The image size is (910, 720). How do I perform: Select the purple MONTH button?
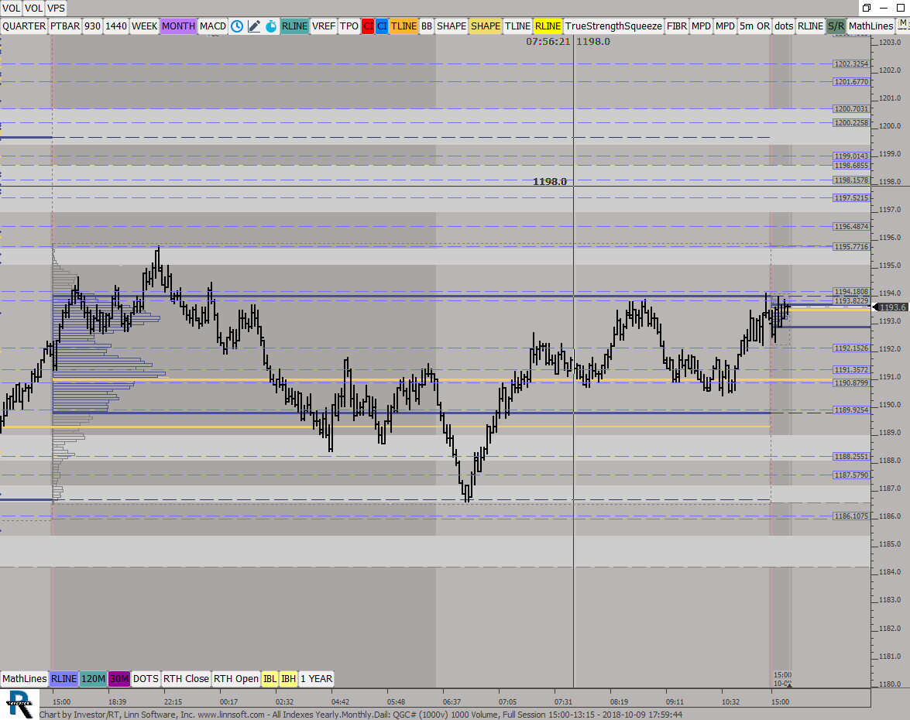pos(178,26)
